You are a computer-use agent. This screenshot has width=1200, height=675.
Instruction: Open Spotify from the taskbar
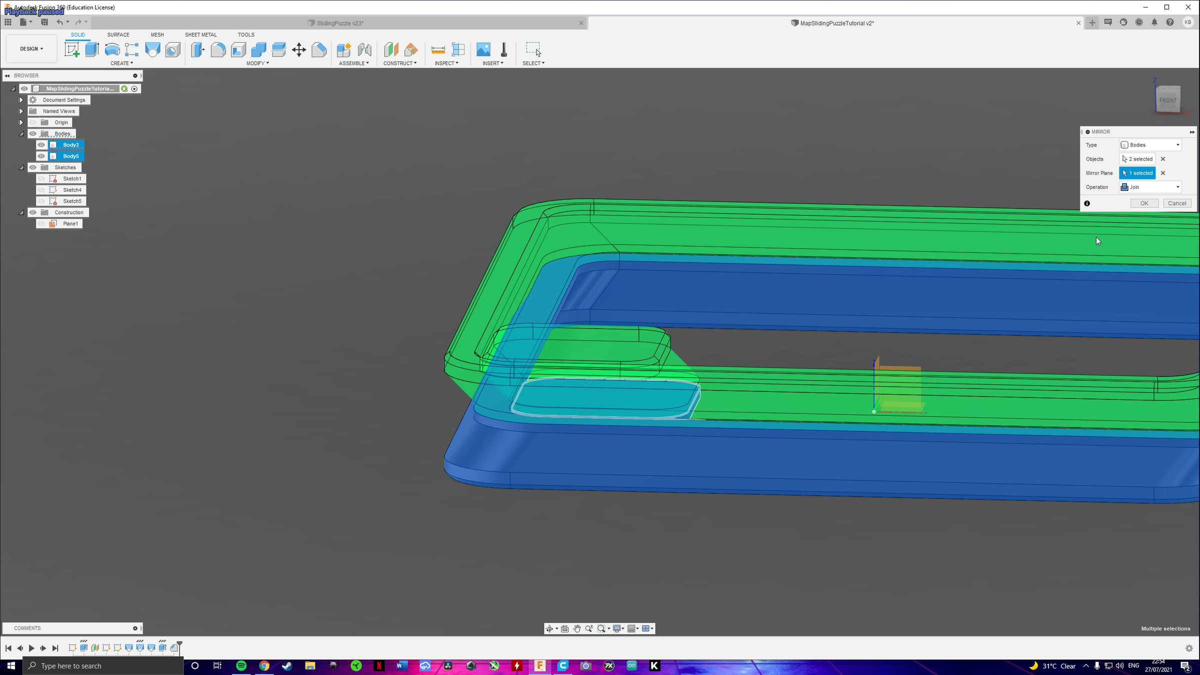coord(241,665)
